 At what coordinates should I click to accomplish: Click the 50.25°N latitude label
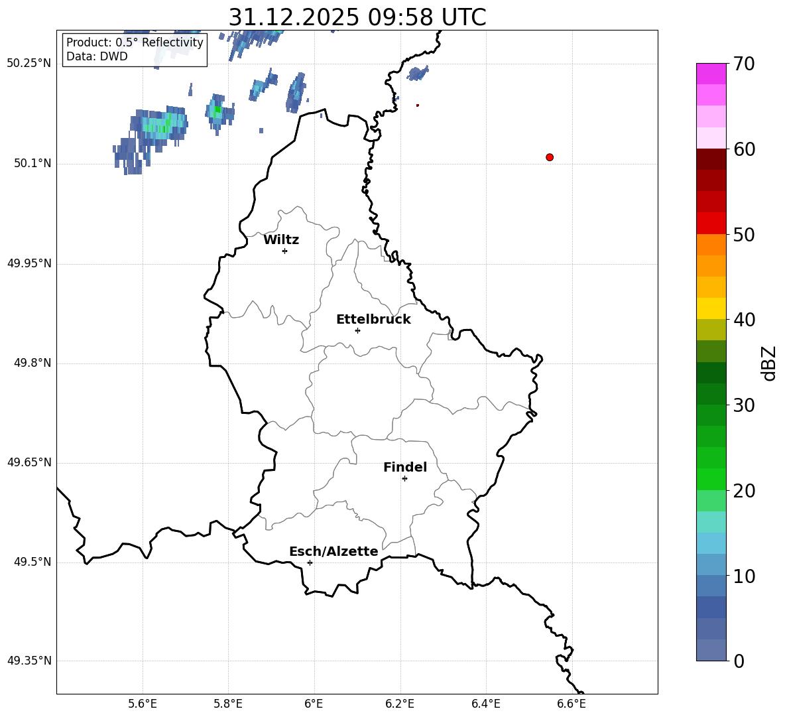click(x=29, y=64)
